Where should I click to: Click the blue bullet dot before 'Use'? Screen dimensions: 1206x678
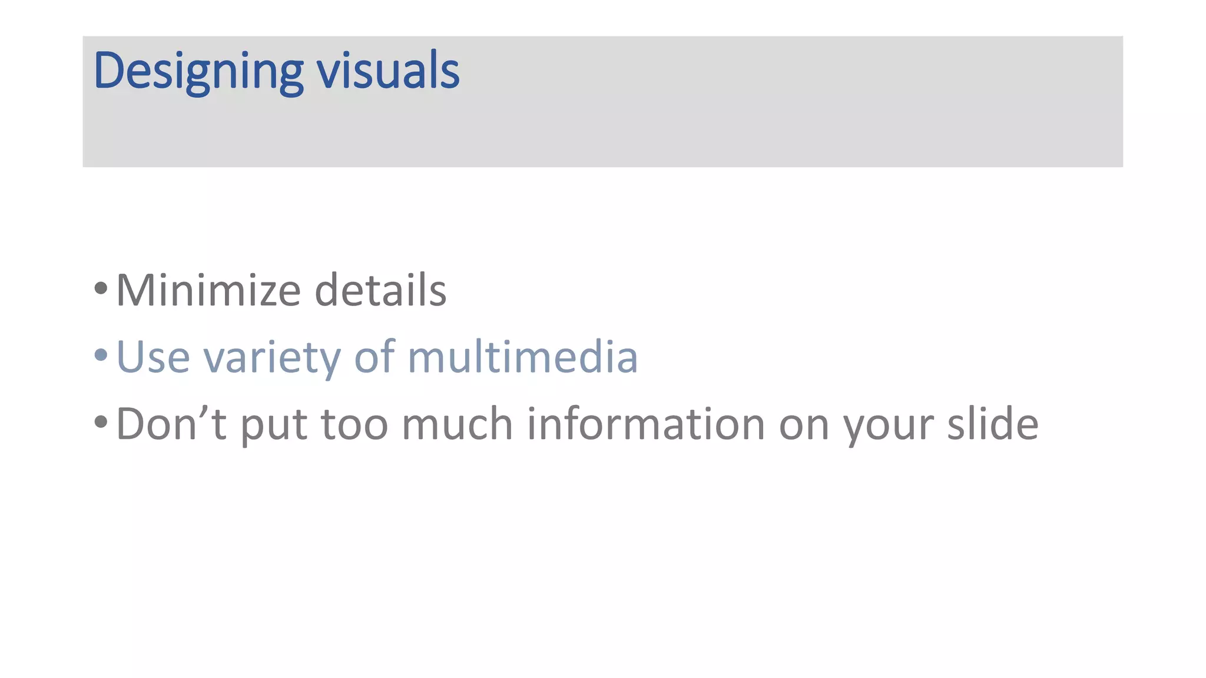point(101,355)
